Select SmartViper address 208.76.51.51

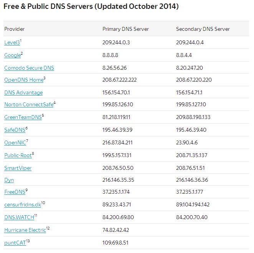(x=190, y=168)
